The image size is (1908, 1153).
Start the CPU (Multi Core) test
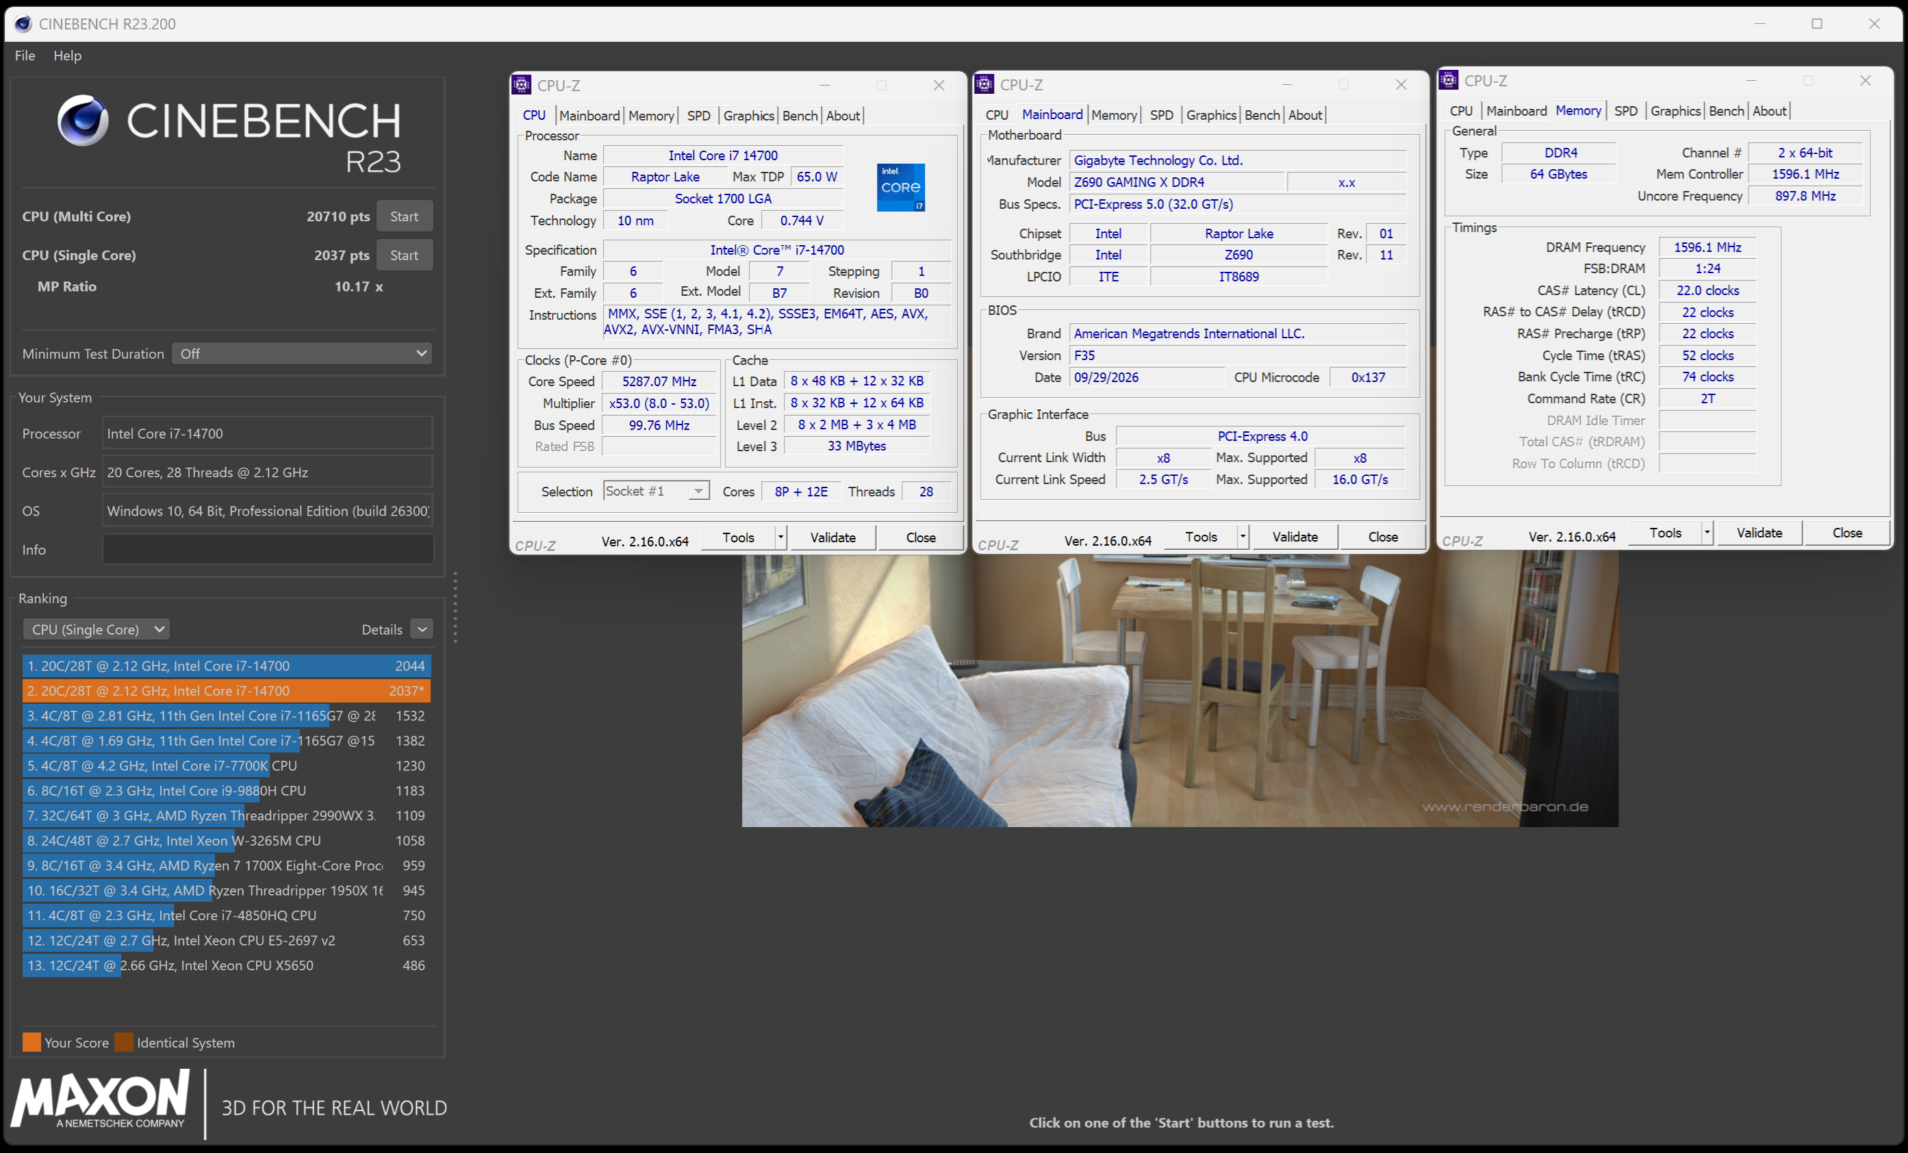[x=404, y=216]
